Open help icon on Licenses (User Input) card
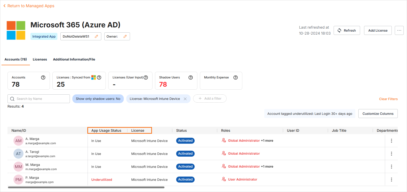Image resolution: width=407 pixels, height=192 pixels. pos(146,77)
